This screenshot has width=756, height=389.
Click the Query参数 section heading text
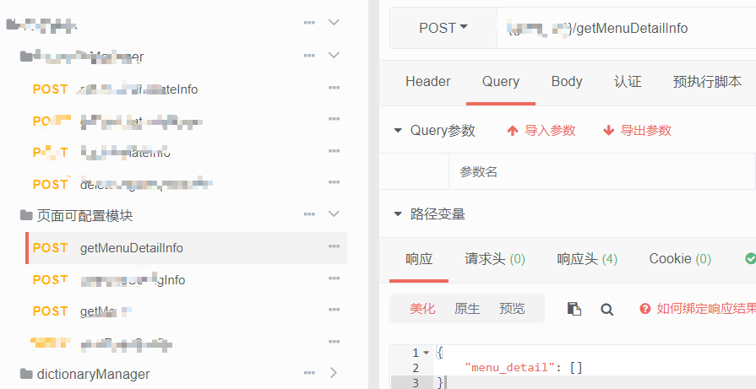coord(443,131)
